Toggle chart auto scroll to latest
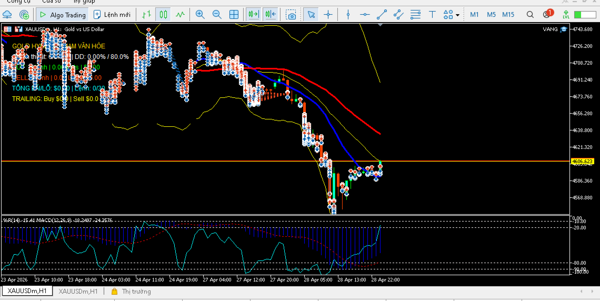 point(253,15)
